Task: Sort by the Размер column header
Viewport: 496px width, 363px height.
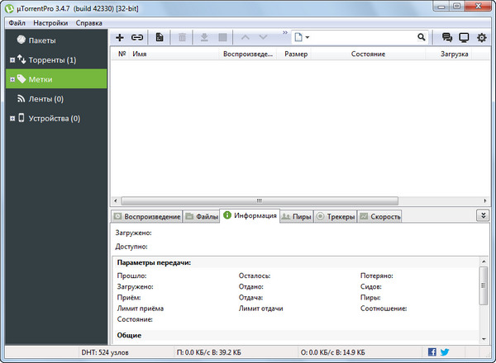Action: [296, 54]
